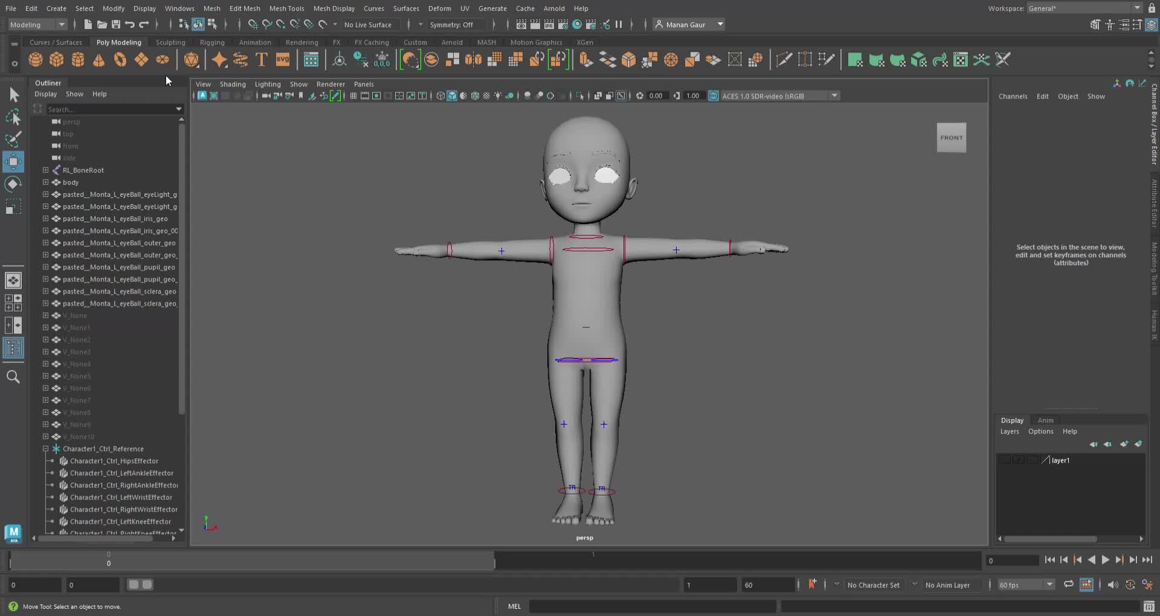
Task: Open the Type tool on the Poly Modeling shelf
Action: pos(262,59)
